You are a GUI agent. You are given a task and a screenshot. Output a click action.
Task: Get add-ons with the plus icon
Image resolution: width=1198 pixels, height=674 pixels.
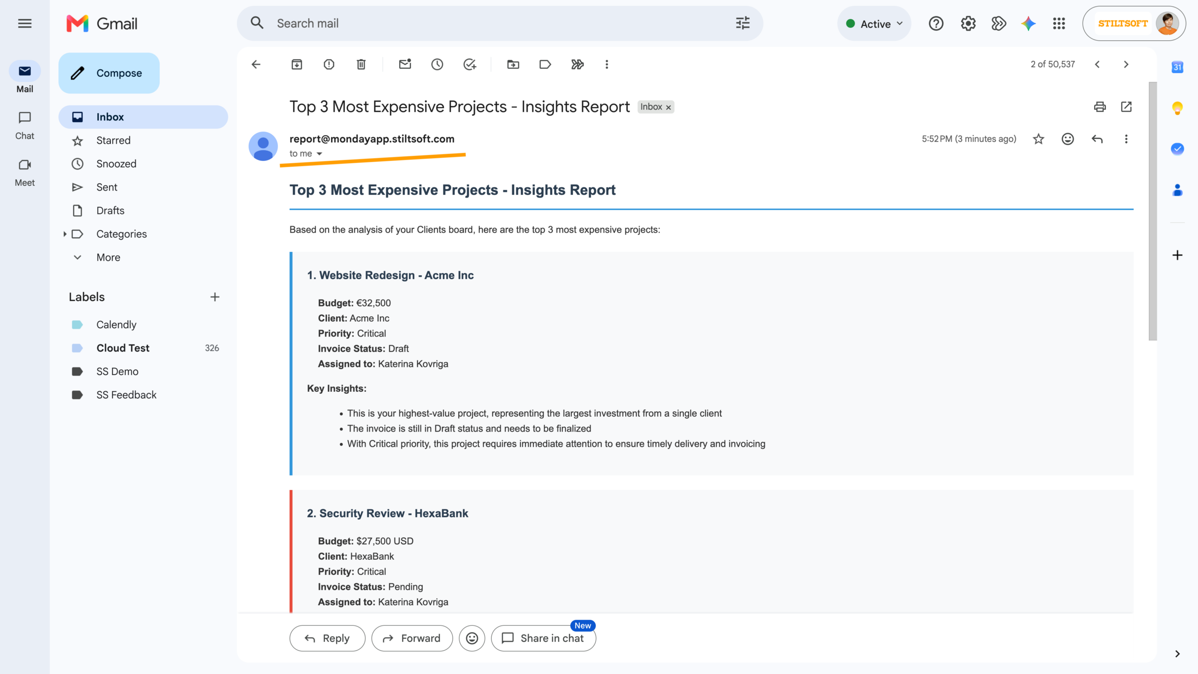click(1177, 255)
